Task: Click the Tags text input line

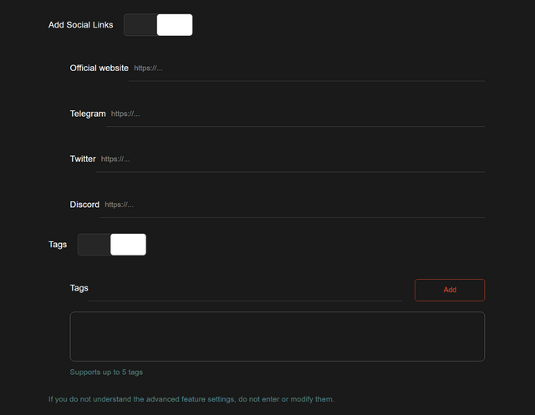Action: tap(245, 289)
